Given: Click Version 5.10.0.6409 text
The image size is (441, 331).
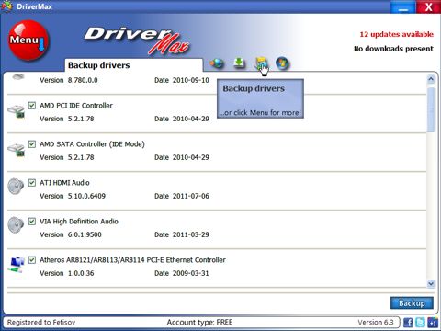Looking at the screenshot, I should [x=73, y=196].
